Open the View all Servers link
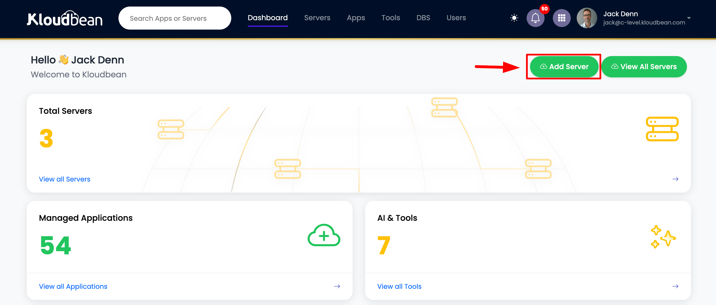Viewport: 716px width, 305px height. 65,179
